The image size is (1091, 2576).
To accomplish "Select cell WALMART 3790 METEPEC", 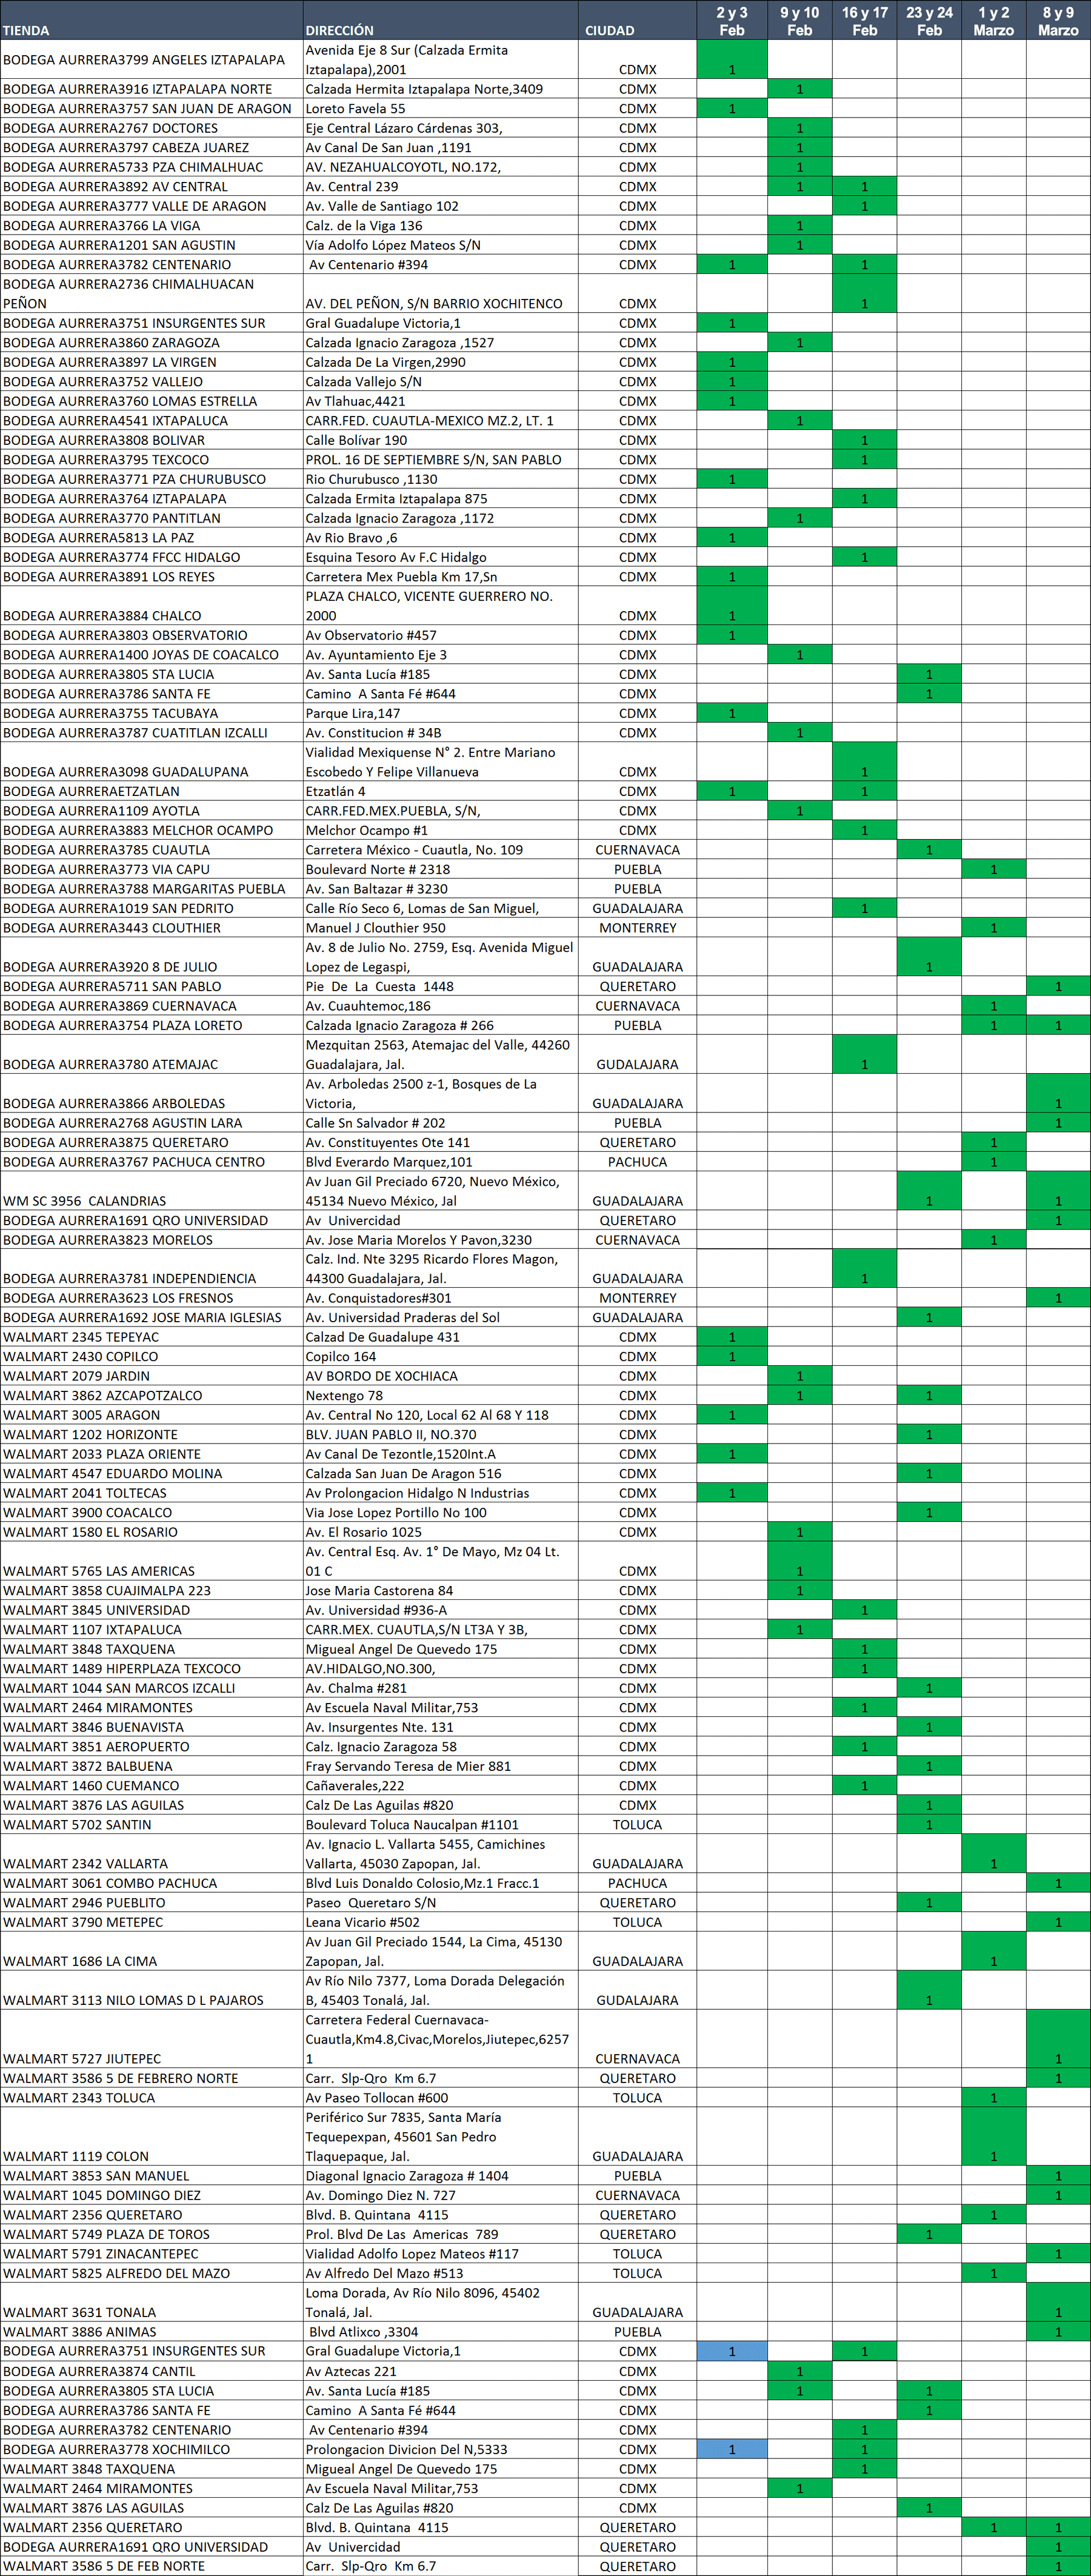I will click(151, 1922).
